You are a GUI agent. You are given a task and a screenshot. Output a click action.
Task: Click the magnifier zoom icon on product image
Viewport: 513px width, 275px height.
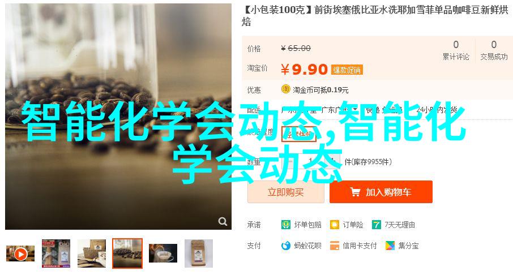[223, 221]
